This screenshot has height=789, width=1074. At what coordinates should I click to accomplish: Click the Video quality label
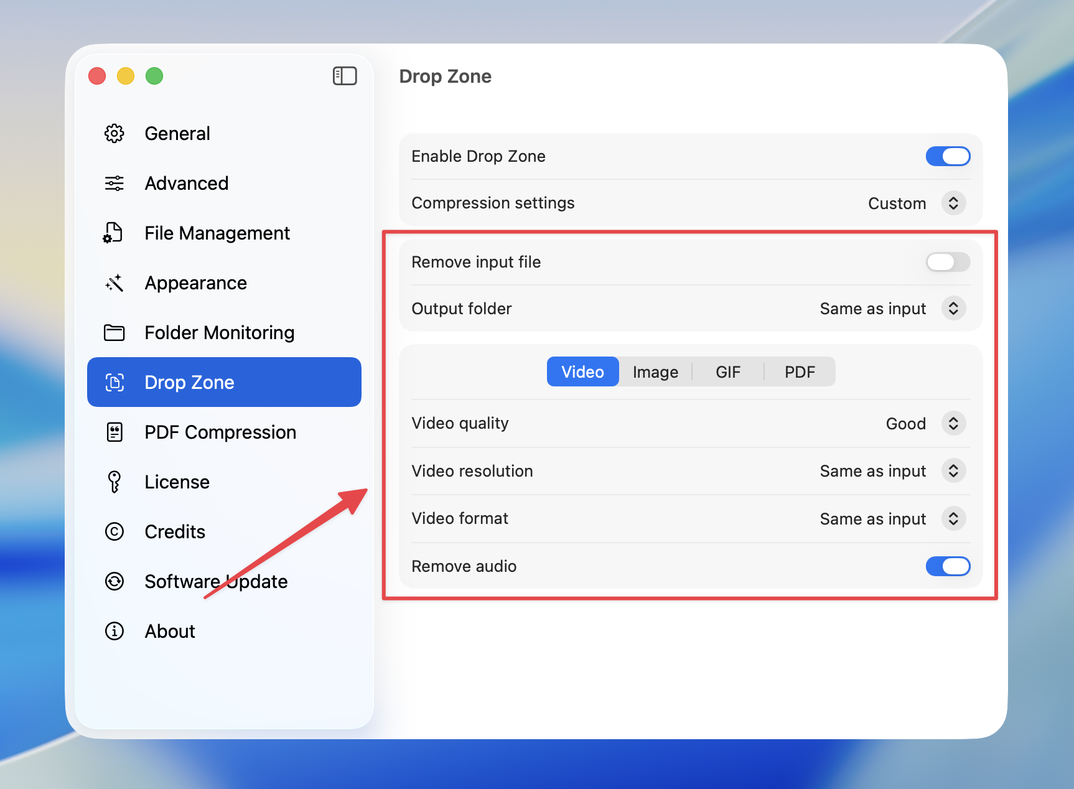pos(460,423)
